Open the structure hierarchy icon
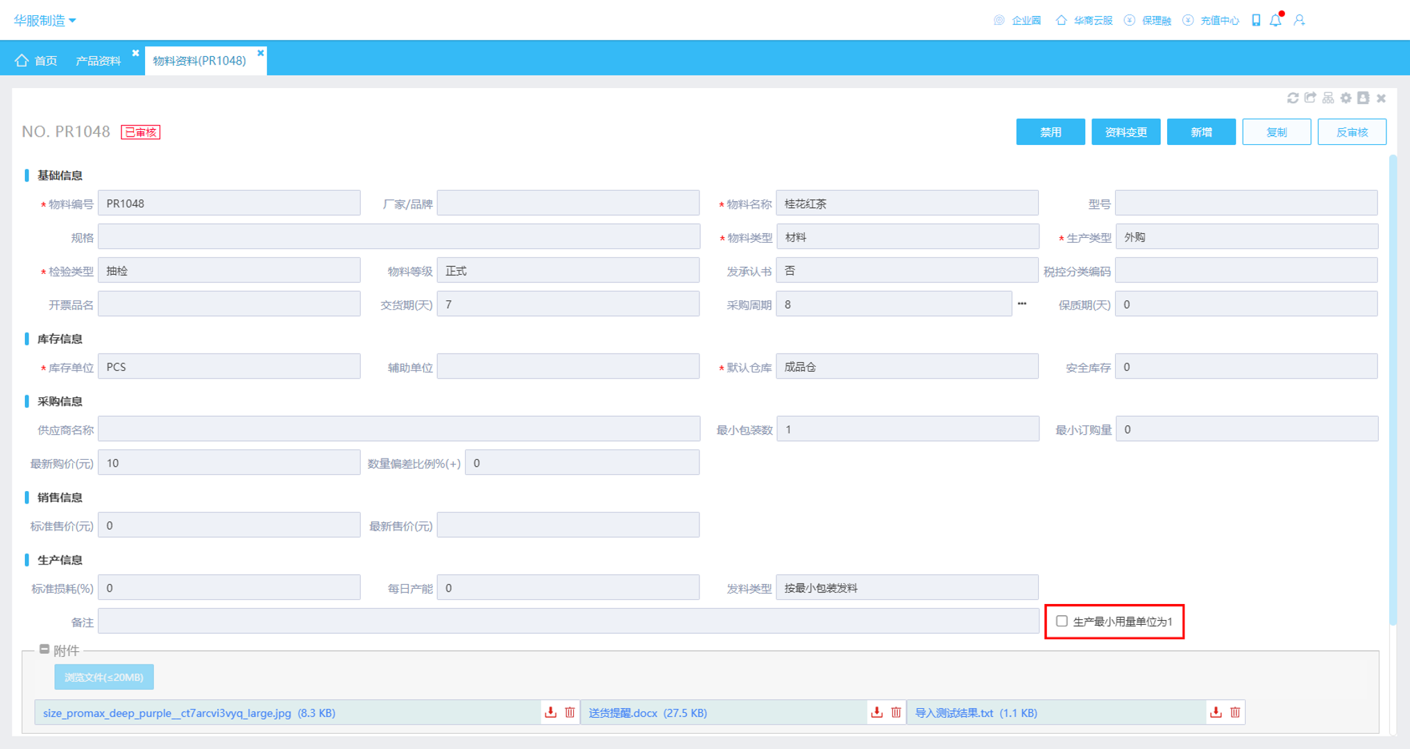The height and width of the screenshot is (749, 1410). 1328,98
